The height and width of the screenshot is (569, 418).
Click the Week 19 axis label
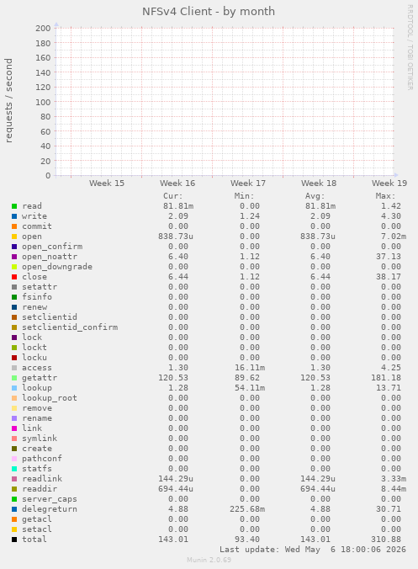point(389,183)
